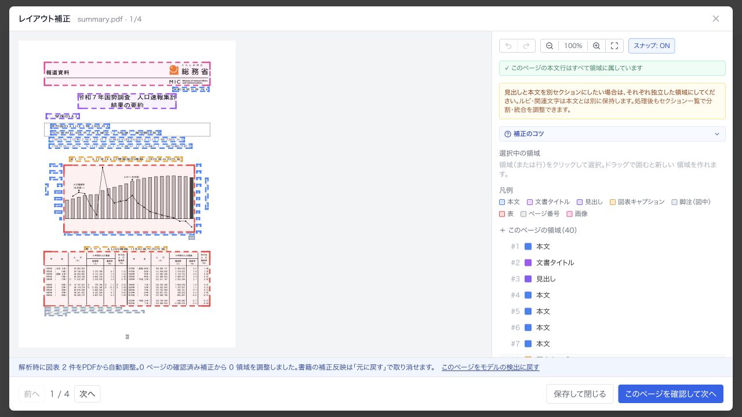Select the bar chart region on the page

tap(129, 199)
